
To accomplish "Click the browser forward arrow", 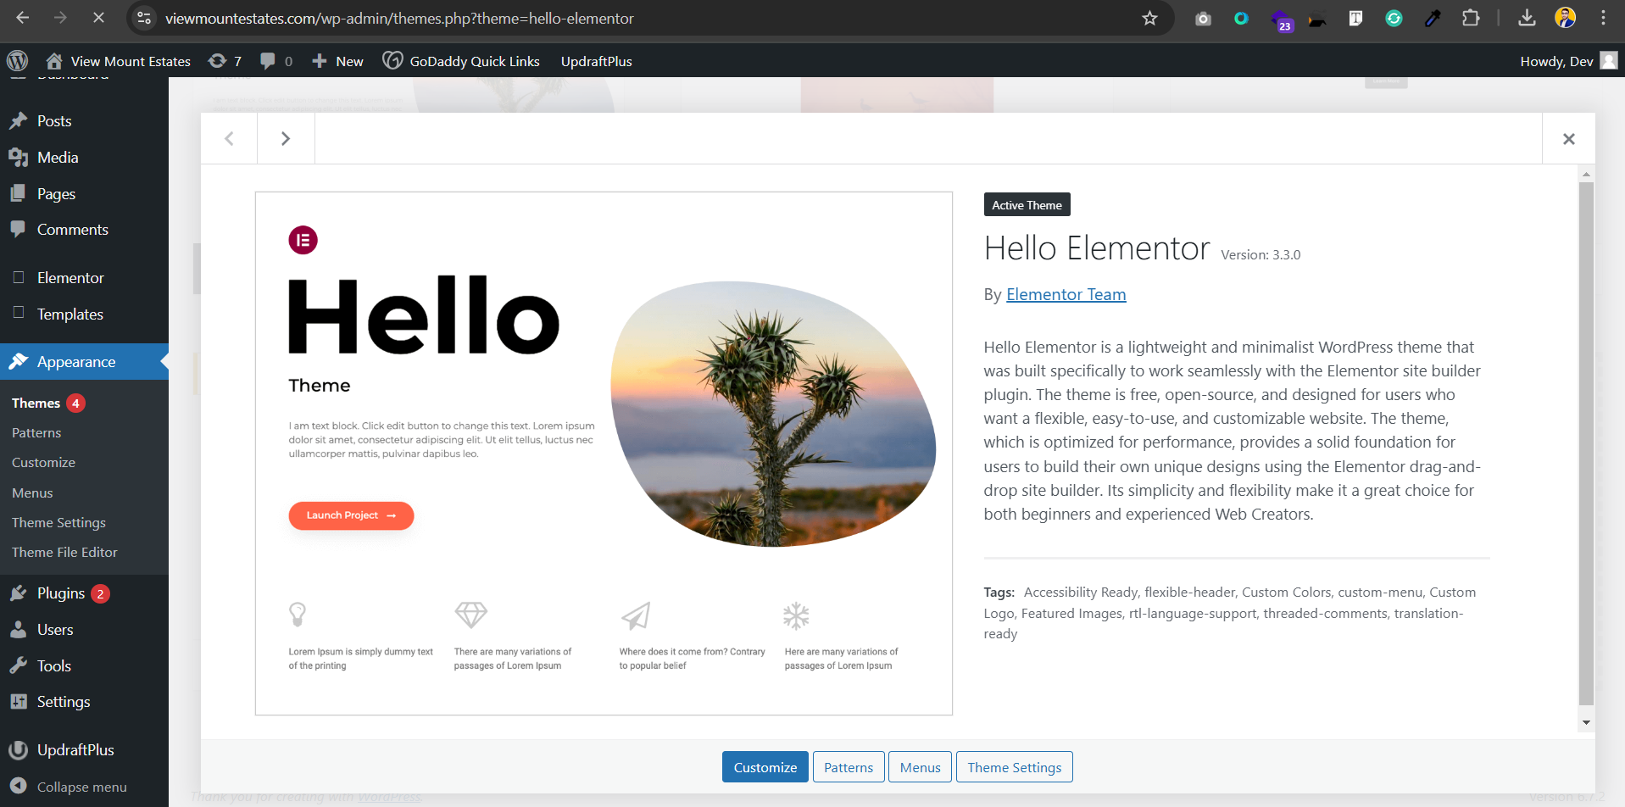I will point(60,18).
